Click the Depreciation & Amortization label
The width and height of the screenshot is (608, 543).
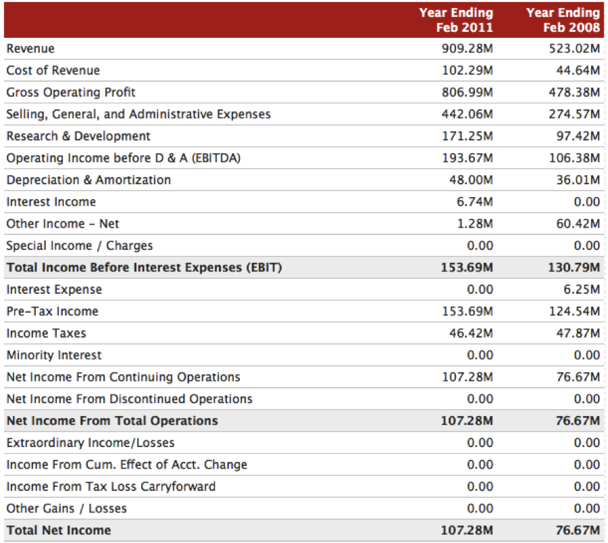pos(88,180)
